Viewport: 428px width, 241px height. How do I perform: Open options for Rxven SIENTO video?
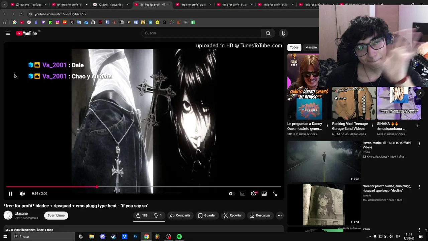[x=419, y=143]
